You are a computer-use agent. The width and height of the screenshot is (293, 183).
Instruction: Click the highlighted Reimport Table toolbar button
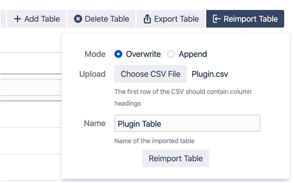(x=245, y=19)
